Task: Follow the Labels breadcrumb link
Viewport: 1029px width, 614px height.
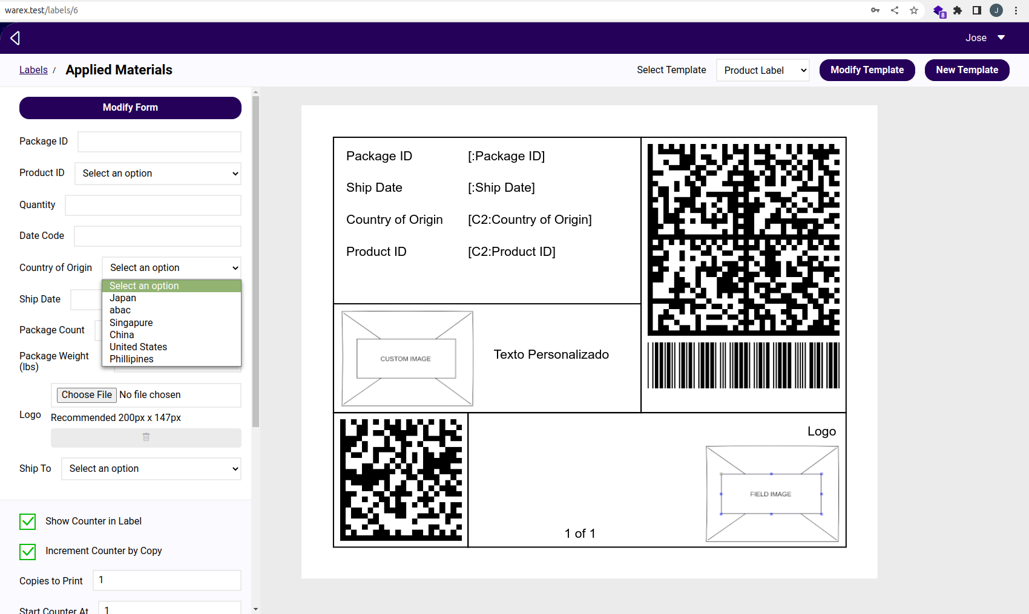Action: point(33,70)
